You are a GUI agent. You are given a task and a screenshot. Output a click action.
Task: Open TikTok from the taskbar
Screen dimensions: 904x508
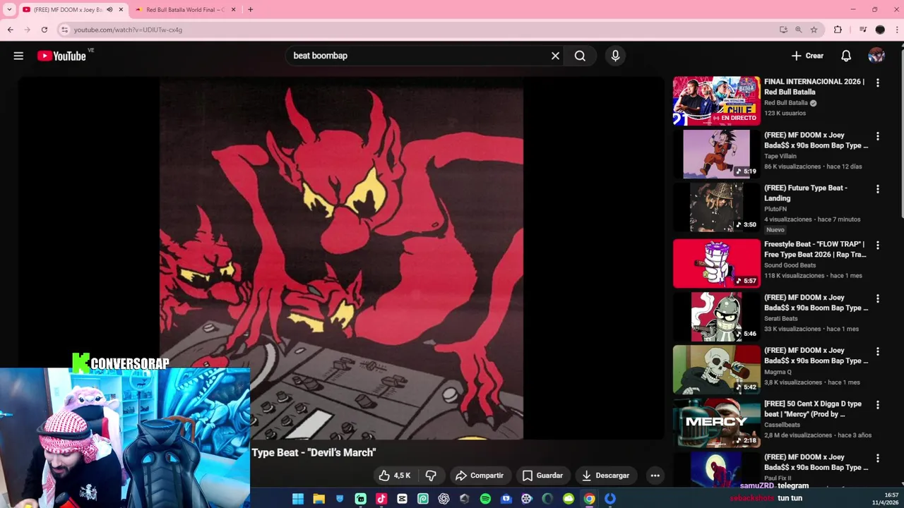(x=381, y=499)
